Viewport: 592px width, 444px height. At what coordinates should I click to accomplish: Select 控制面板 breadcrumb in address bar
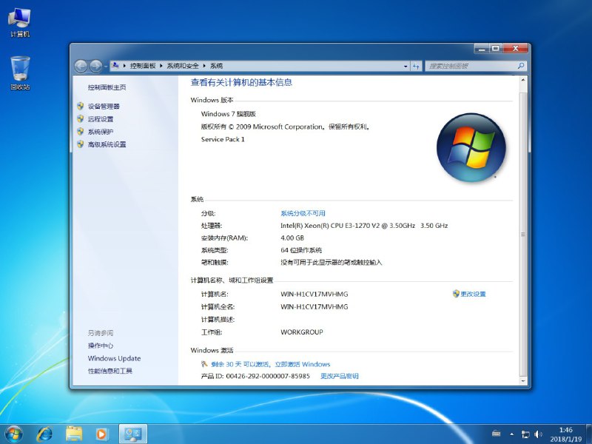click(x=143, y=66)
